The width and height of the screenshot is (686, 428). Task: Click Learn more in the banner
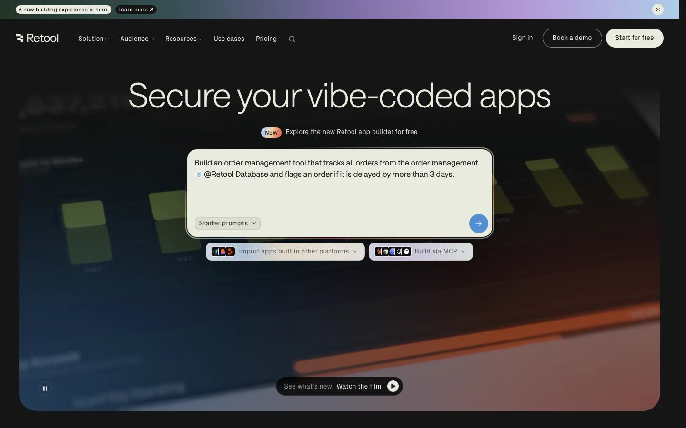coord(136,10)
